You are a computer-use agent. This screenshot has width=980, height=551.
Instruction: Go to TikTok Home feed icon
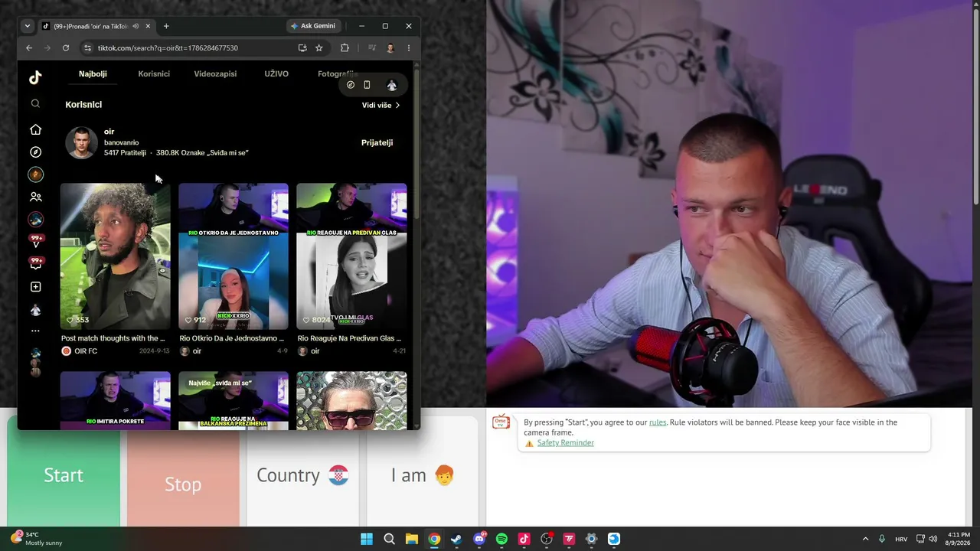(35, 129)
